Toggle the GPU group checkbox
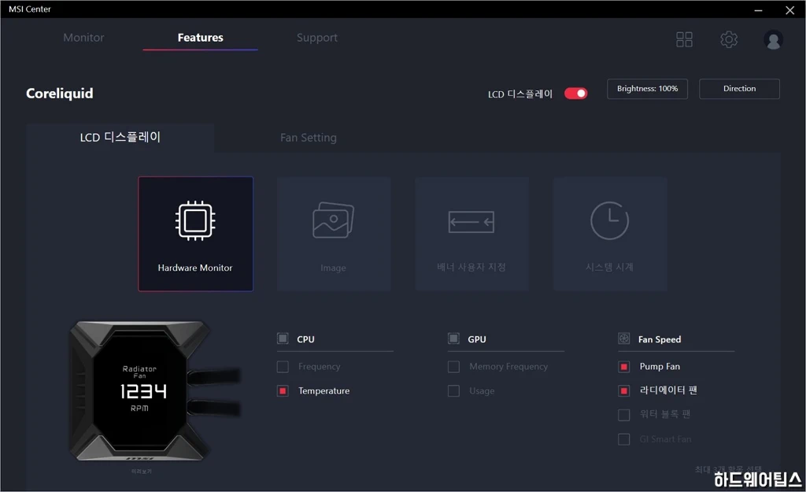 pos(453,338)
